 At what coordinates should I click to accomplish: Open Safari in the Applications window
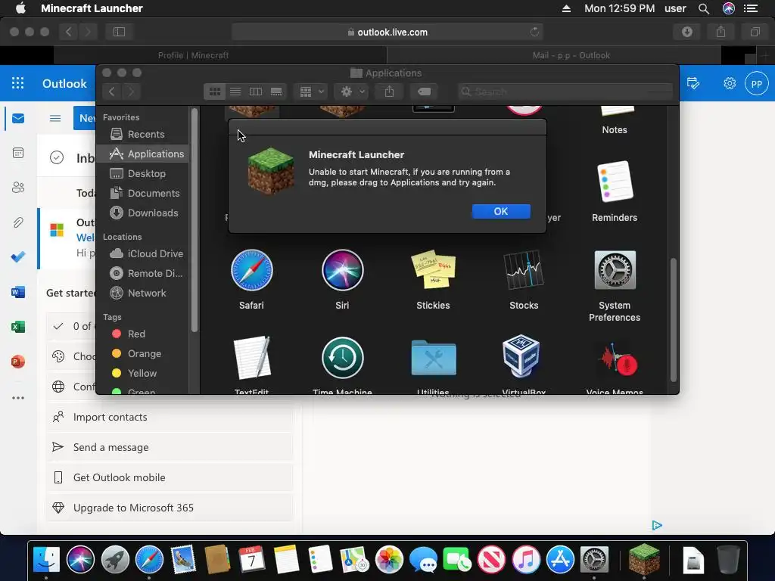coord(251,270)
